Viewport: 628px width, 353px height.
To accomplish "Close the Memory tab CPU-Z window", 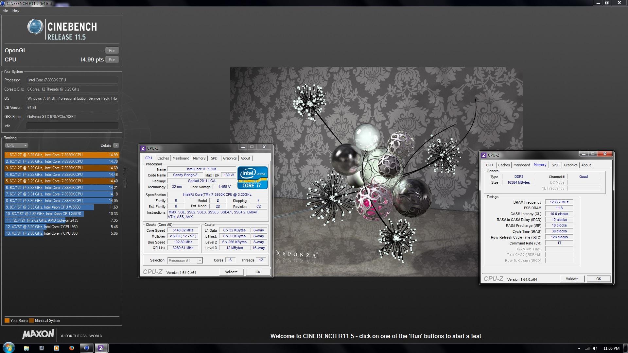I will (x=605, y=154).
